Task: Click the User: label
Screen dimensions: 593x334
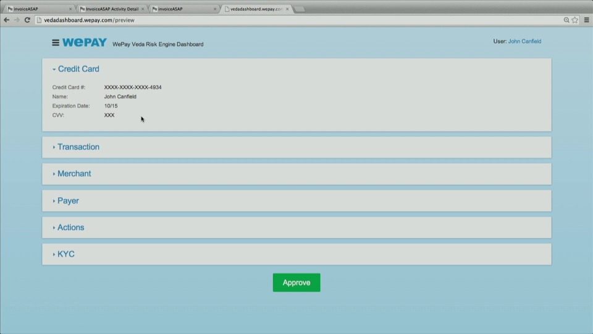Action: [x=500, y=41]
